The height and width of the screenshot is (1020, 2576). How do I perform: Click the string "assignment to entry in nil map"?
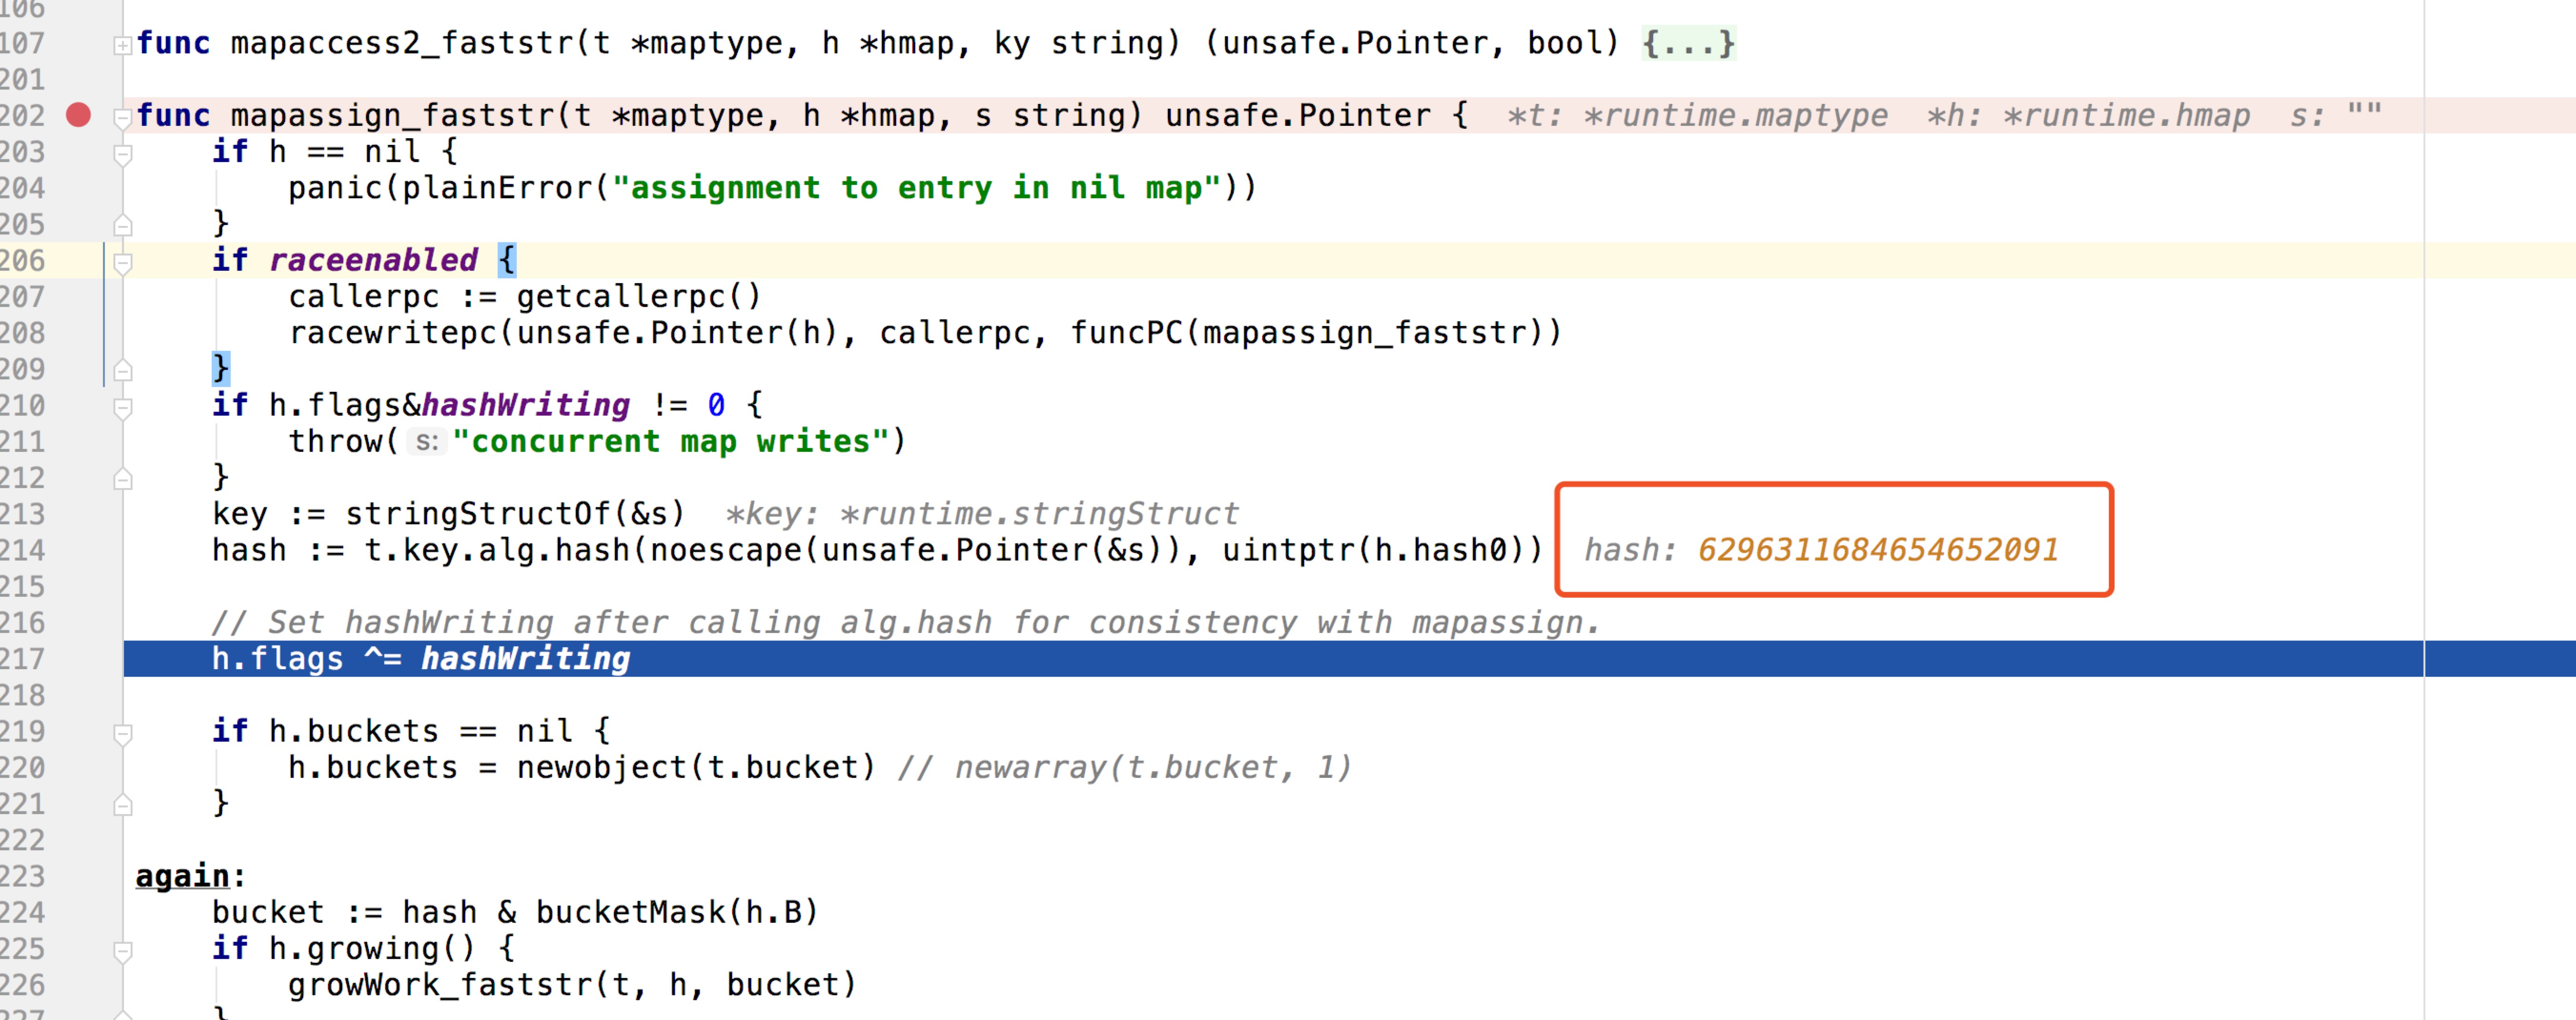point(917,188)
